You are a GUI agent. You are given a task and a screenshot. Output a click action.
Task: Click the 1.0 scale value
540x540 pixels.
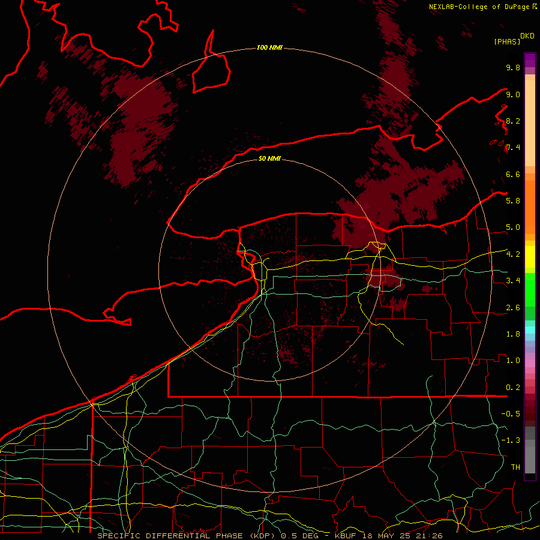click(513, 360)
